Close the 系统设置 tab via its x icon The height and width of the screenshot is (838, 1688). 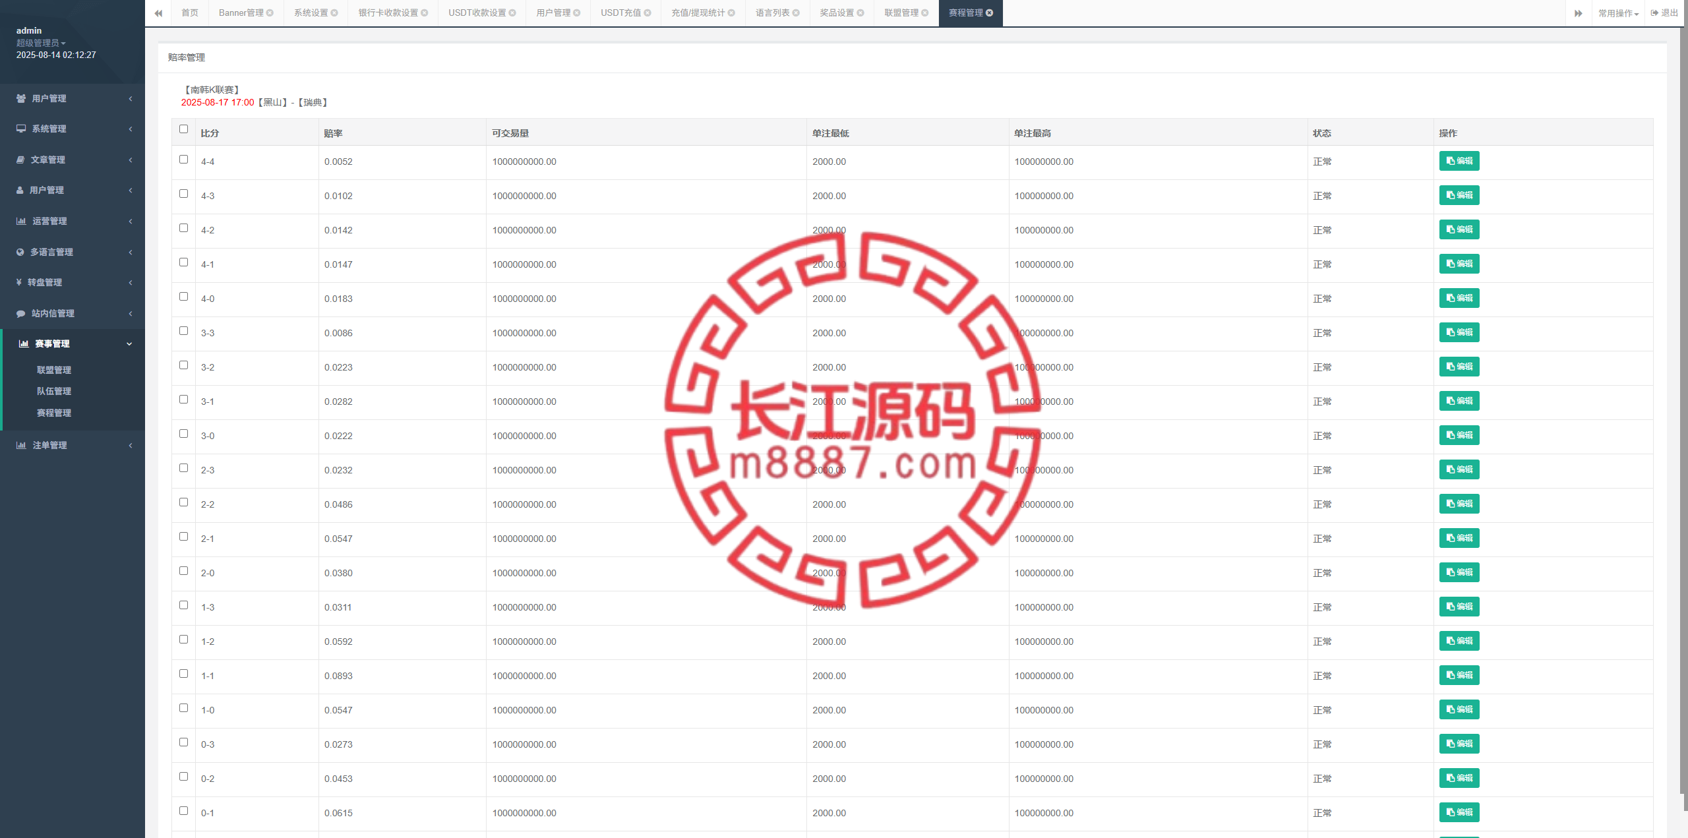(x=334, y=13)
